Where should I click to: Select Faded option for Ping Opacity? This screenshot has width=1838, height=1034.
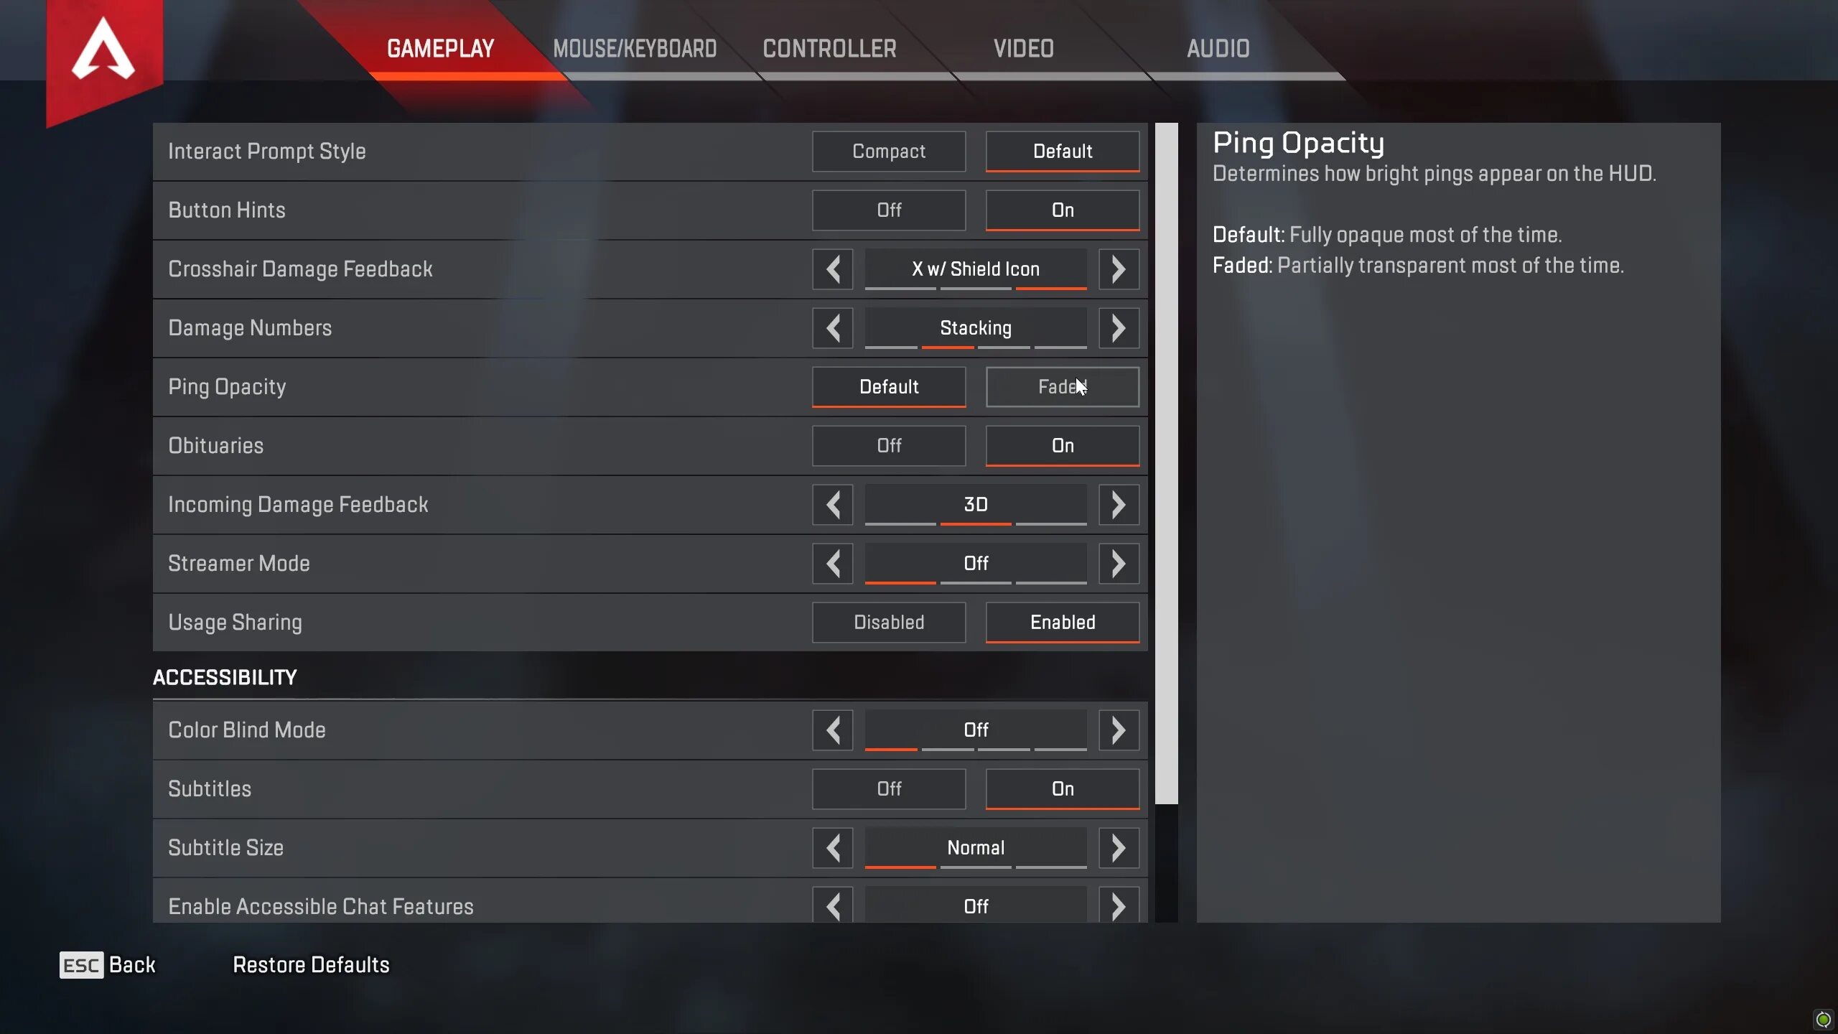1062,386
